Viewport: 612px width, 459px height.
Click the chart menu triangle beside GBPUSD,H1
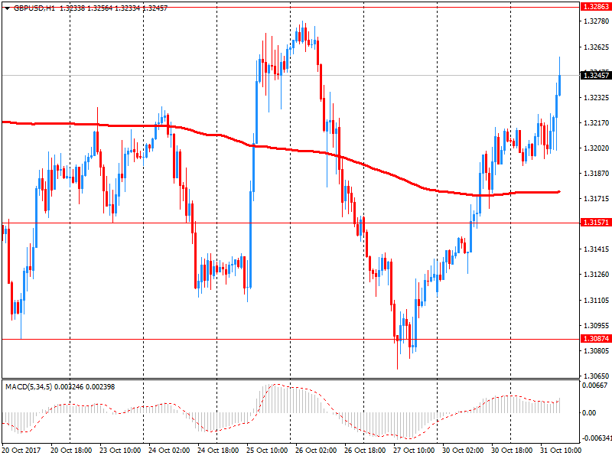pos(7,8)
